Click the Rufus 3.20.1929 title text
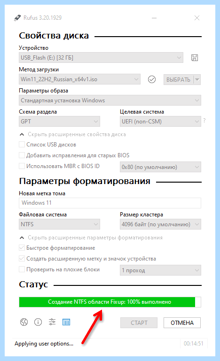The width and height of the screenshot is (220, 361). 43,18
